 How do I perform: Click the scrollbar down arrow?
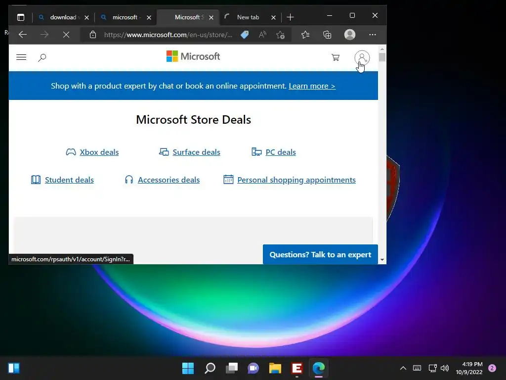pyautogui.click(x=382, y=260)
